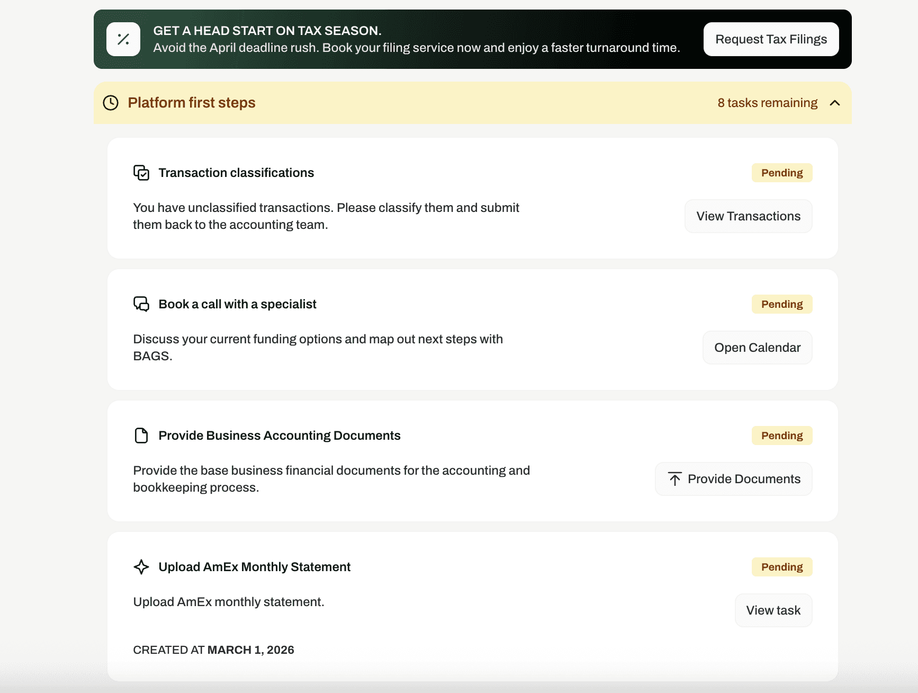Click the sparkle icon beside Upload AmEx Statement
This screenshot has width=918, height=693.
[x=141, y=567]
